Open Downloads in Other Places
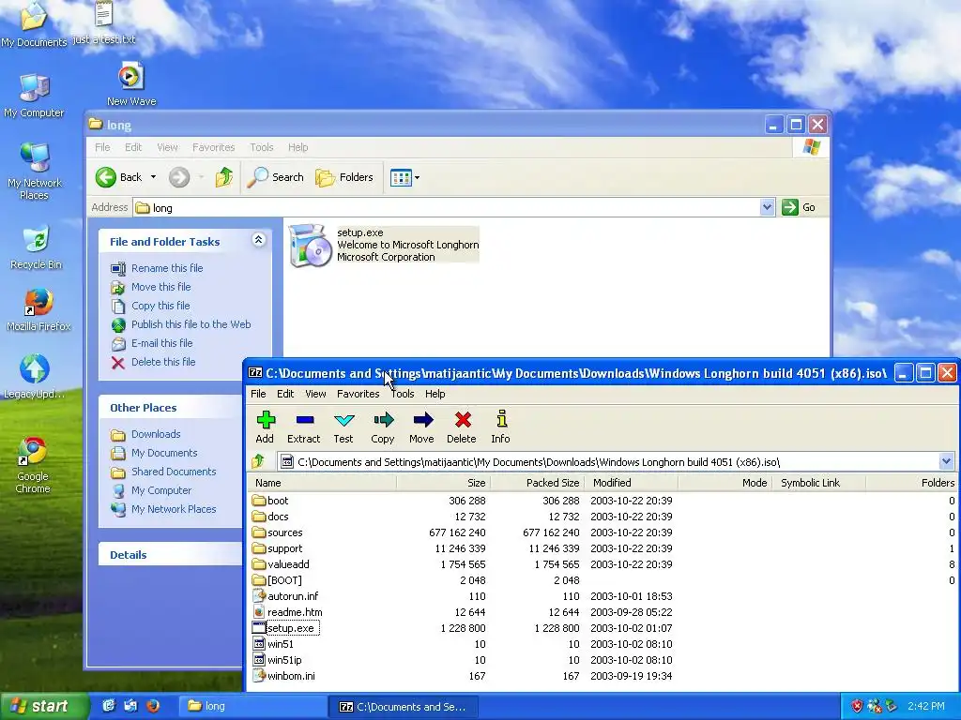Screen dimensions: 961x720 click(x=156, y=434)
